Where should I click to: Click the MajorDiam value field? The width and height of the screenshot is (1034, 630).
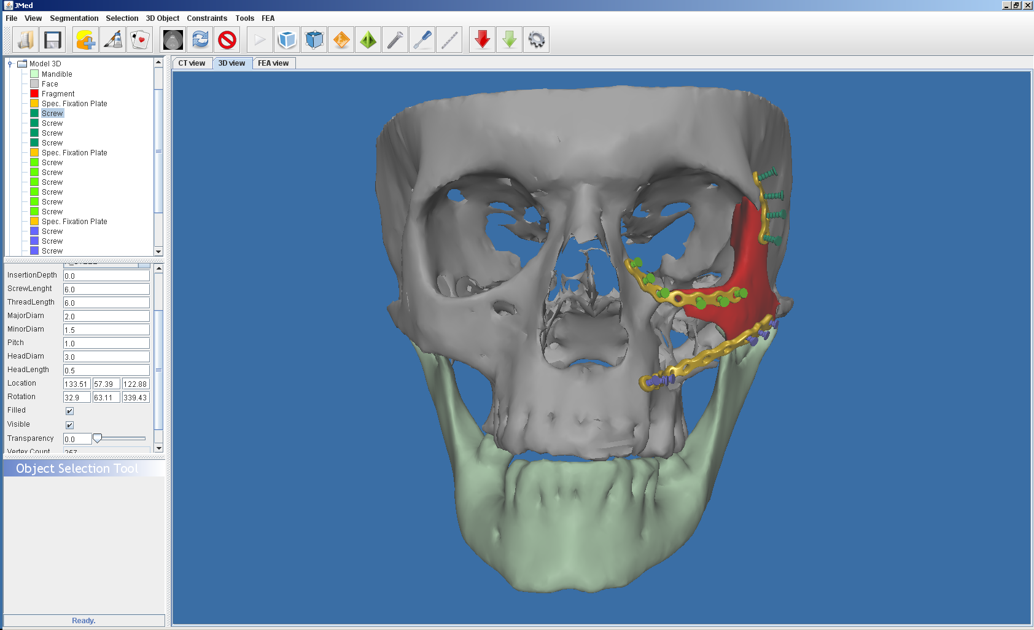(x=106, y=316)
